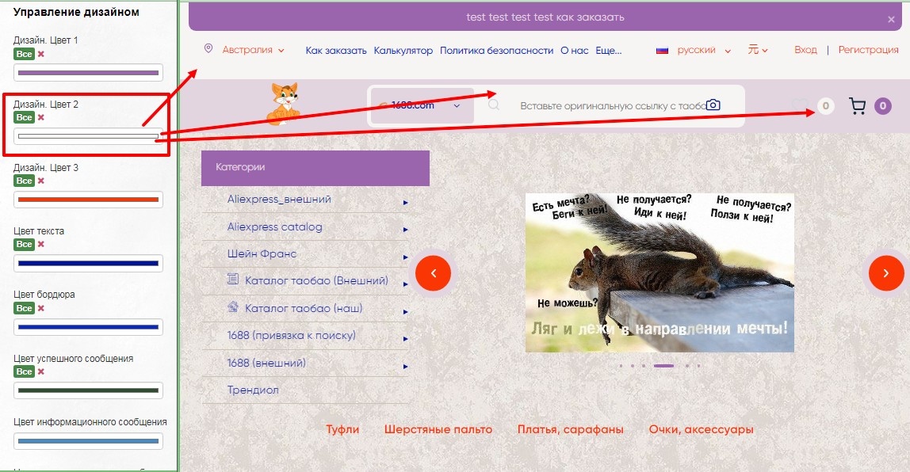The width and height of the screenshot is (910, 472).
Task: Click the location pin icon beside Австралия
Action: [208, 49]
